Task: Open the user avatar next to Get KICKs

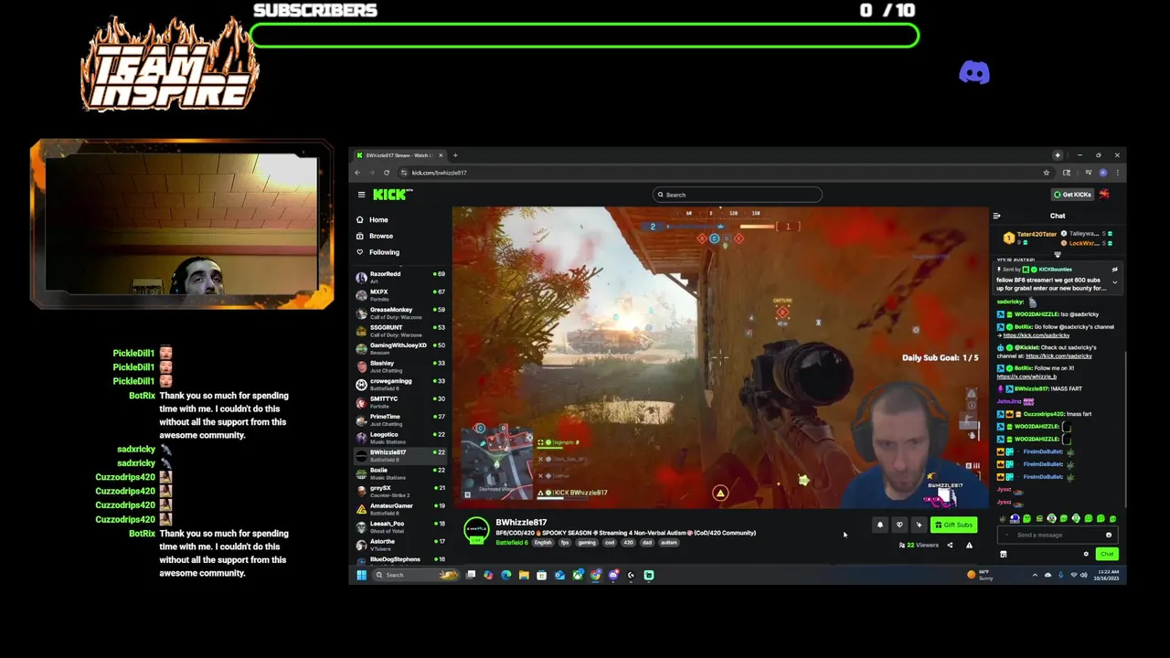Action: 1104,195
